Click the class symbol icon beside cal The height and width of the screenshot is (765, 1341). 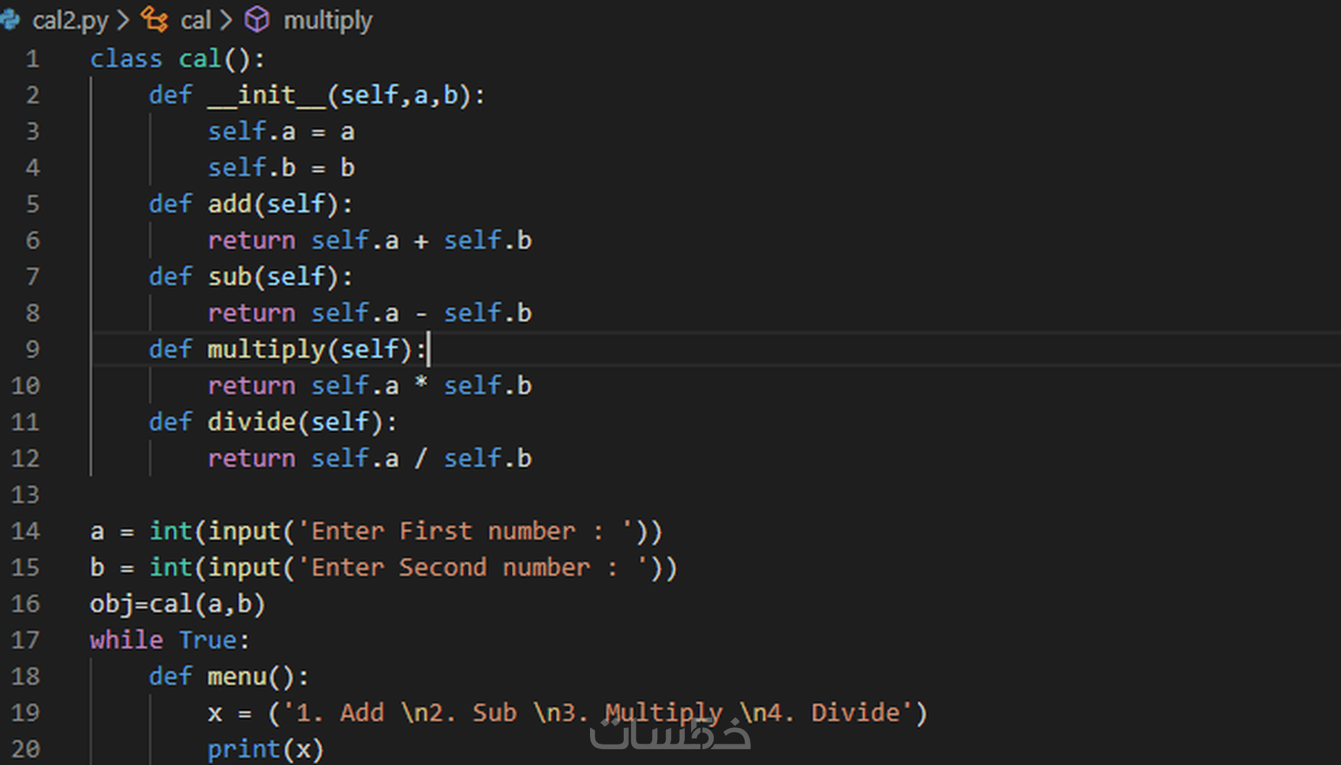pos(155,20)
